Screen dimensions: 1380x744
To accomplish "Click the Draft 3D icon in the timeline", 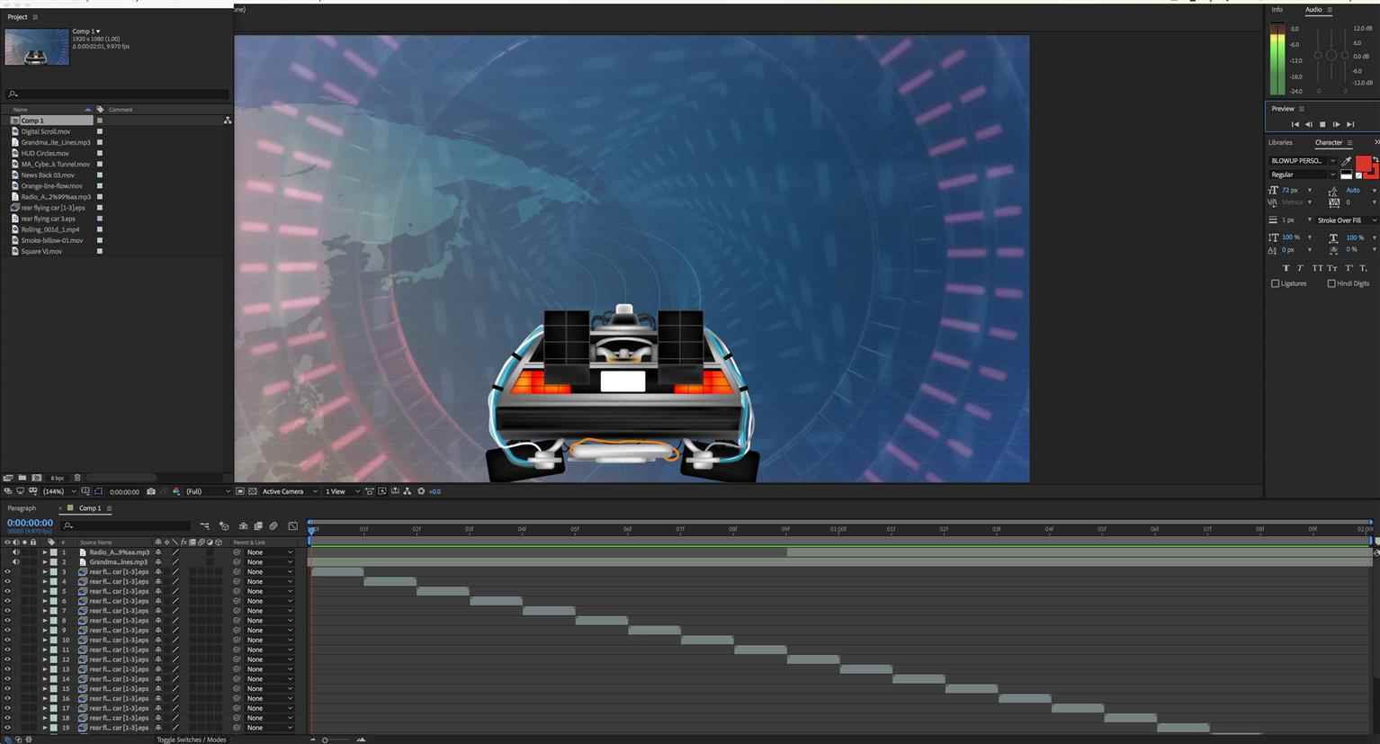I will coord(224,525).
